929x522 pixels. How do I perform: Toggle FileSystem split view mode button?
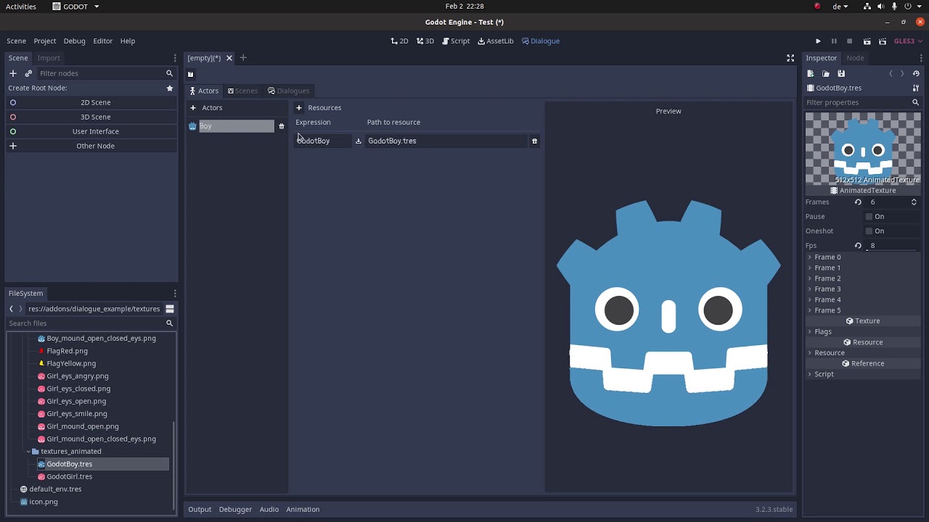pos(169,309)
